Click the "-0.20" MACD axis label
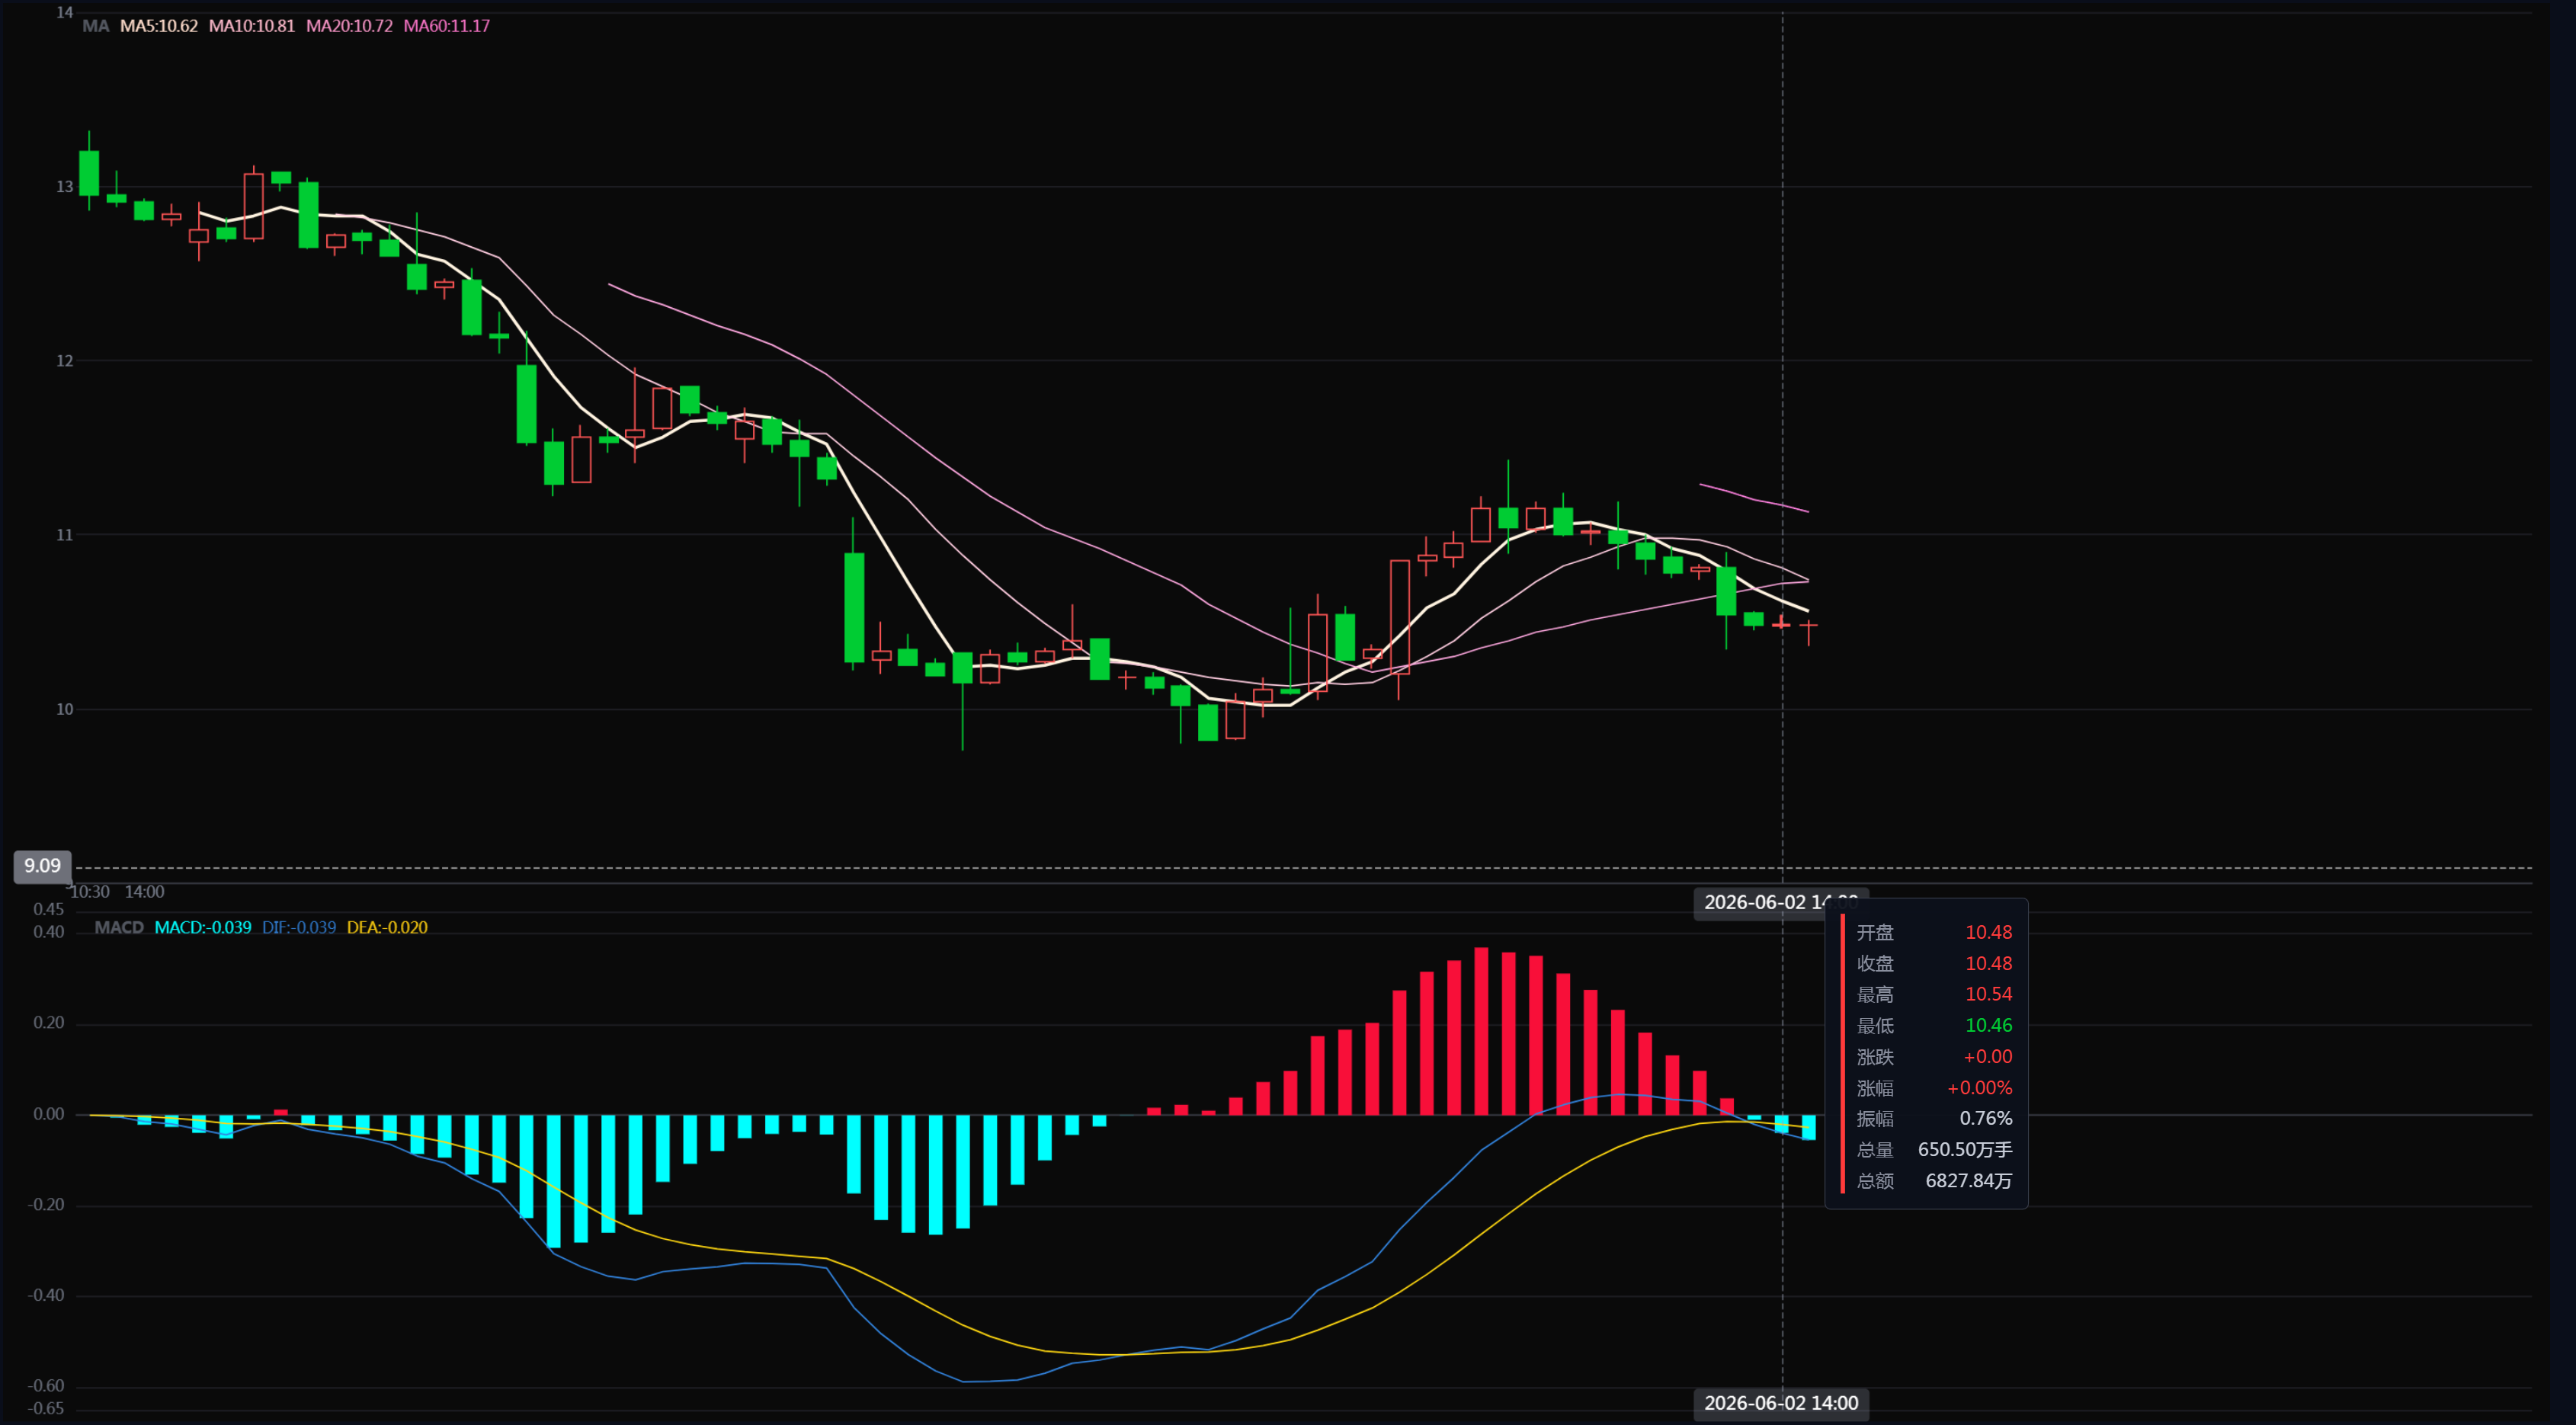 (46, 1205)
